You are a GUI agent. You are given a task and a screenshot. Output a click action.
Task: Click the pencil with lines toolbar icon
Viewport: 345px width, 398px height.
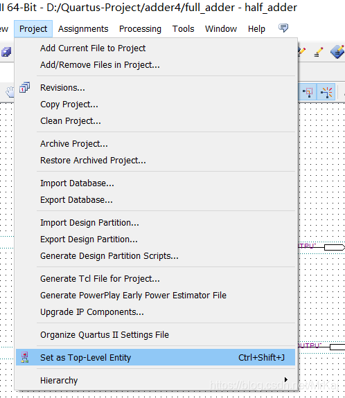[318, 52]
